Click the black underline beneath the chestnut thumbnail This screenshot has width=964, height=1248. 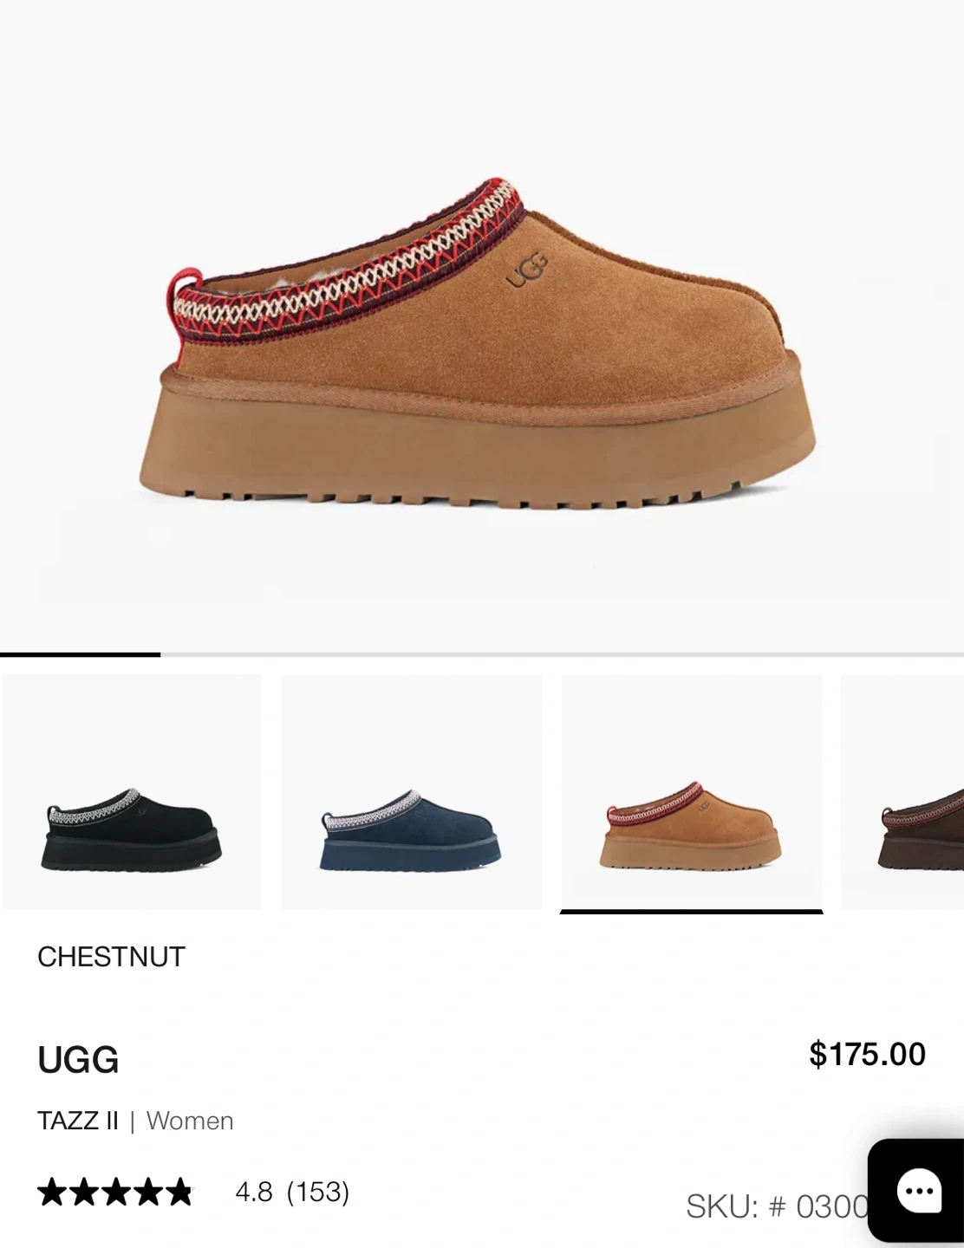coord(692,912)
